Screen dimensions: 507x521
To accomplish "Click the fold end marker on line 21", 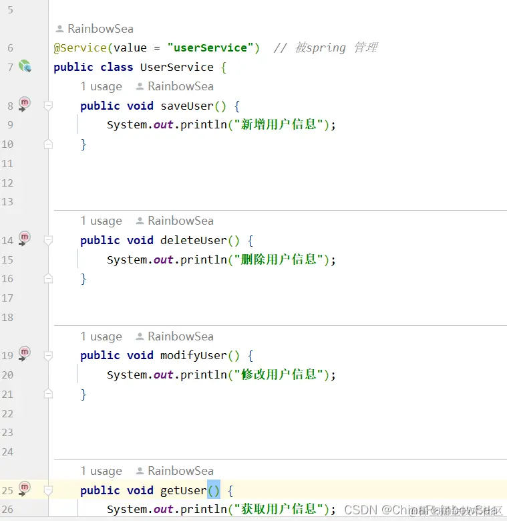I will tap(48, 394).
